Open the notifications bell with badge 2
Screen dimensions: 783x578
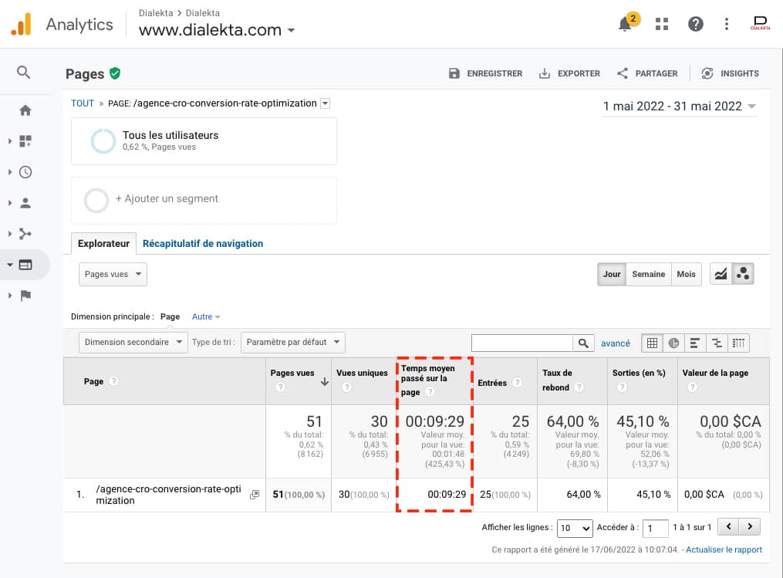[x=625, y=24]
